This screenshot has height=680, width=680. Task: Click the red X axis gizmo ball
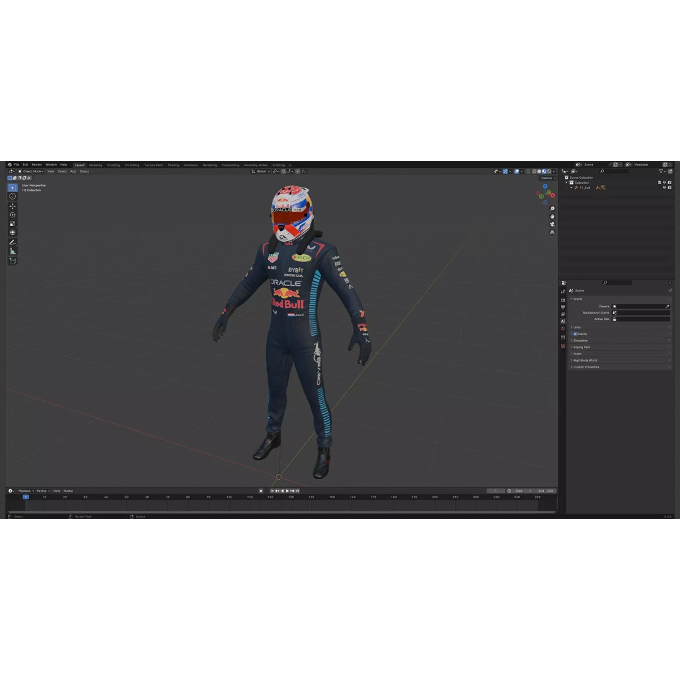pyautogui.click(x=553, y=195)
